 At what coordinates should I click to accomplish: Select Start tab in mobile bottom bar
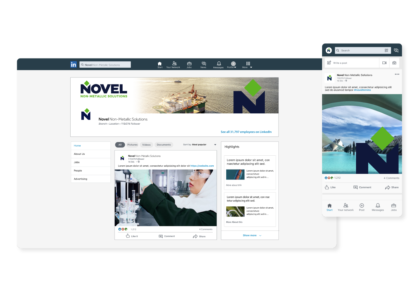(x=329, y=207)
